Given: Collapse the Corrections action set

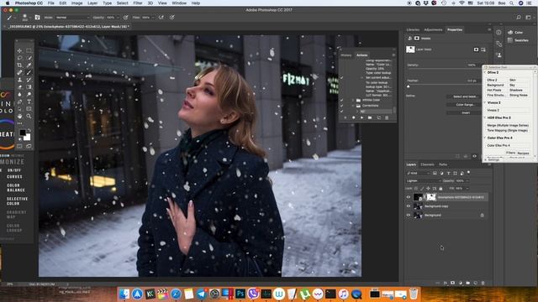Looking at the screenshot, I should 353,106.
